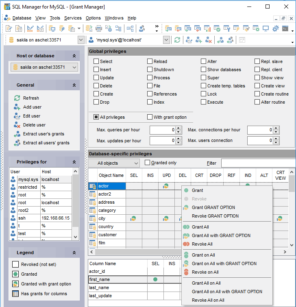Screen dimensions: 296x307
Task: Collapse the General panel
Action: pos(74,85)
